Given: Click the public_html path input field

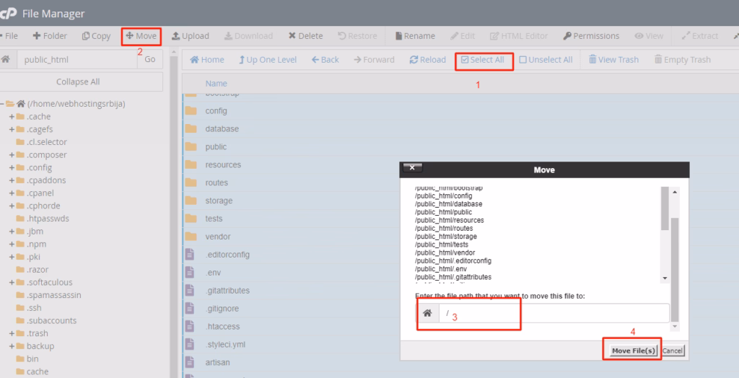Looking at the screenshot, I should pyautogui.click(x=77, y=59).
